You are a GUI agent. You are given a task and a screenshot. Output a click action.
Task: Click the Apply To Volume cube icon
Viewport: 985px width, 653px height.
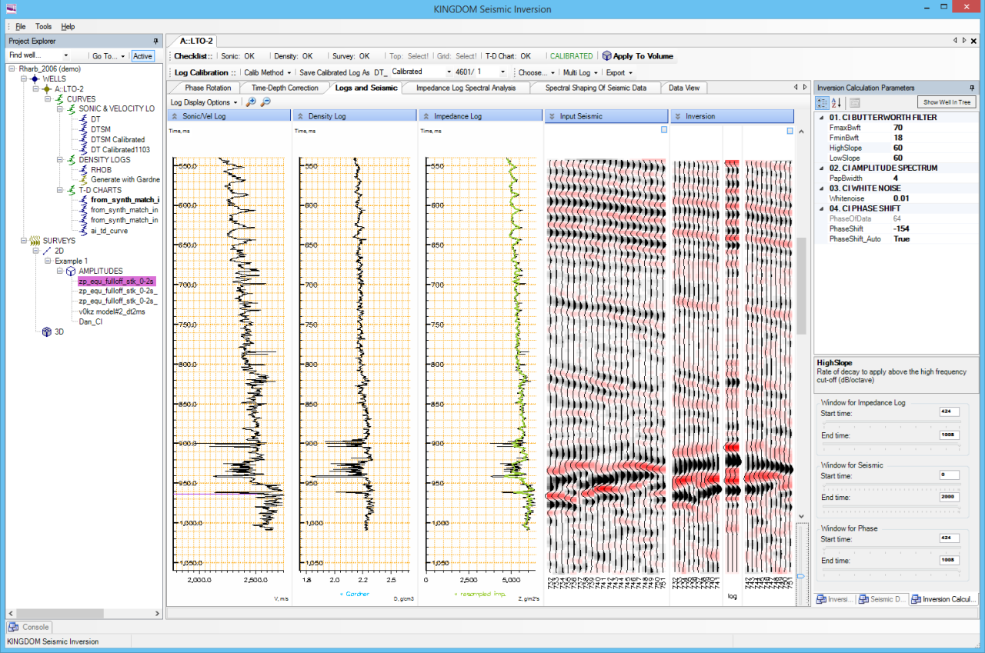pos(606,56)
